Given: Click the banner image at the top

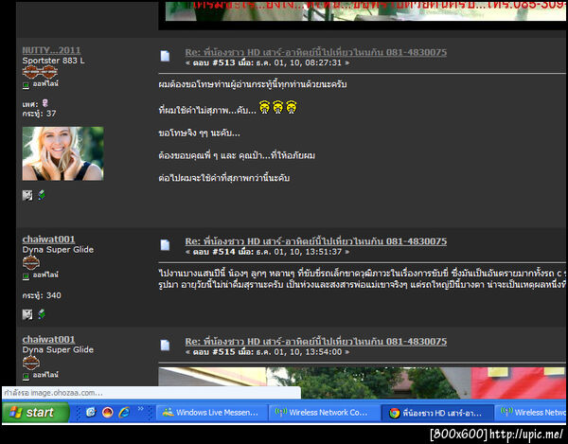Looking at the screenshot, I should [365, 10].
